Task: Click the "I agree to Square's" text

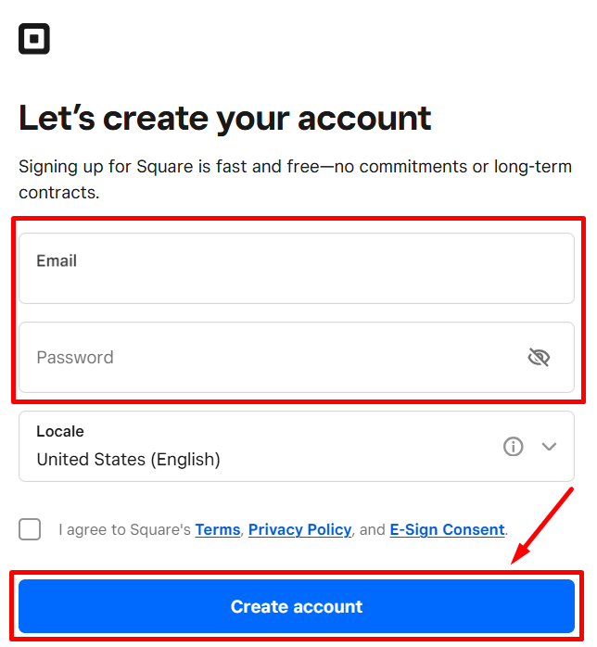Action: click(x=124, y=530)
